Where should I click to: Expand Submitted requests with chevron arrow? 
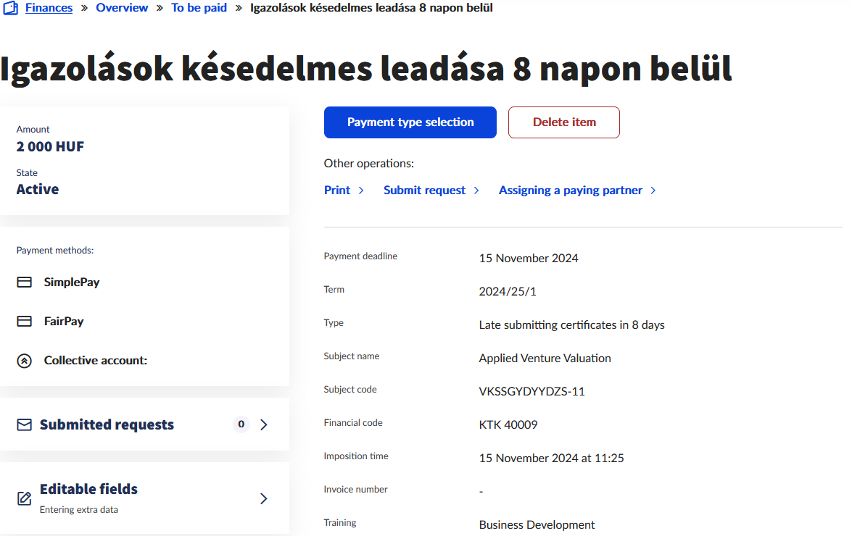tap(264, 425)
